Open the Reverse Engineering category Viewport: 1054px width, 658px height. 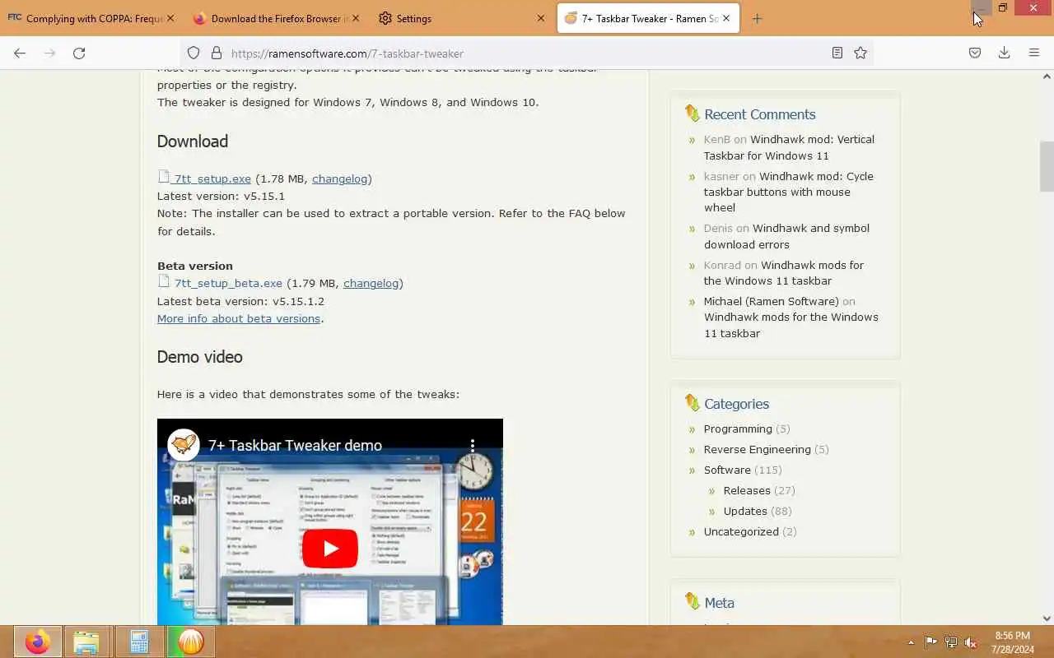coord(757,449)
